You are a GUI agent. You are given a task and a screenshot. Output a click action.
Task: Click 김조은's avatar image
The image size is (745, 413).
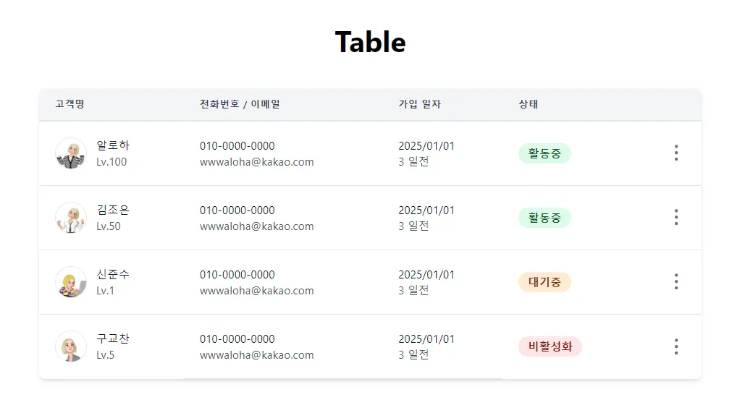(71, 218)
